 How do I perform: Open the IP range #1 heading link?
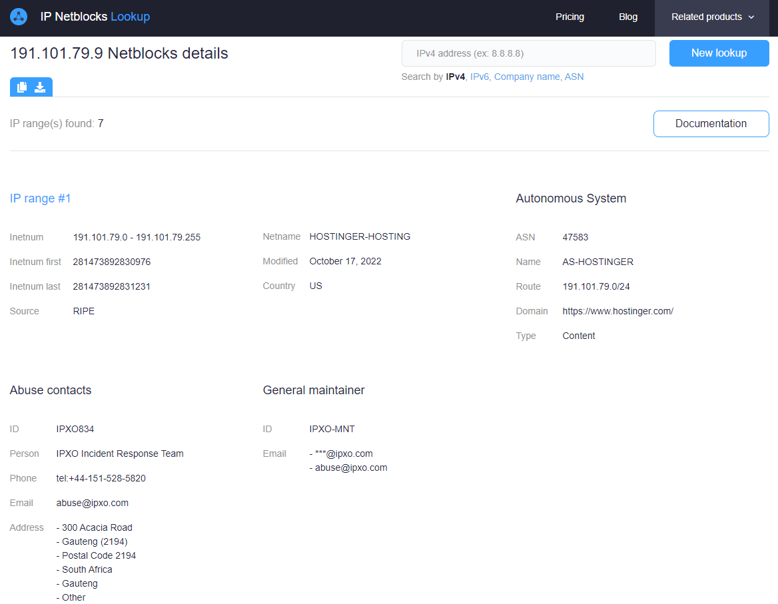[x=40, y=198]
